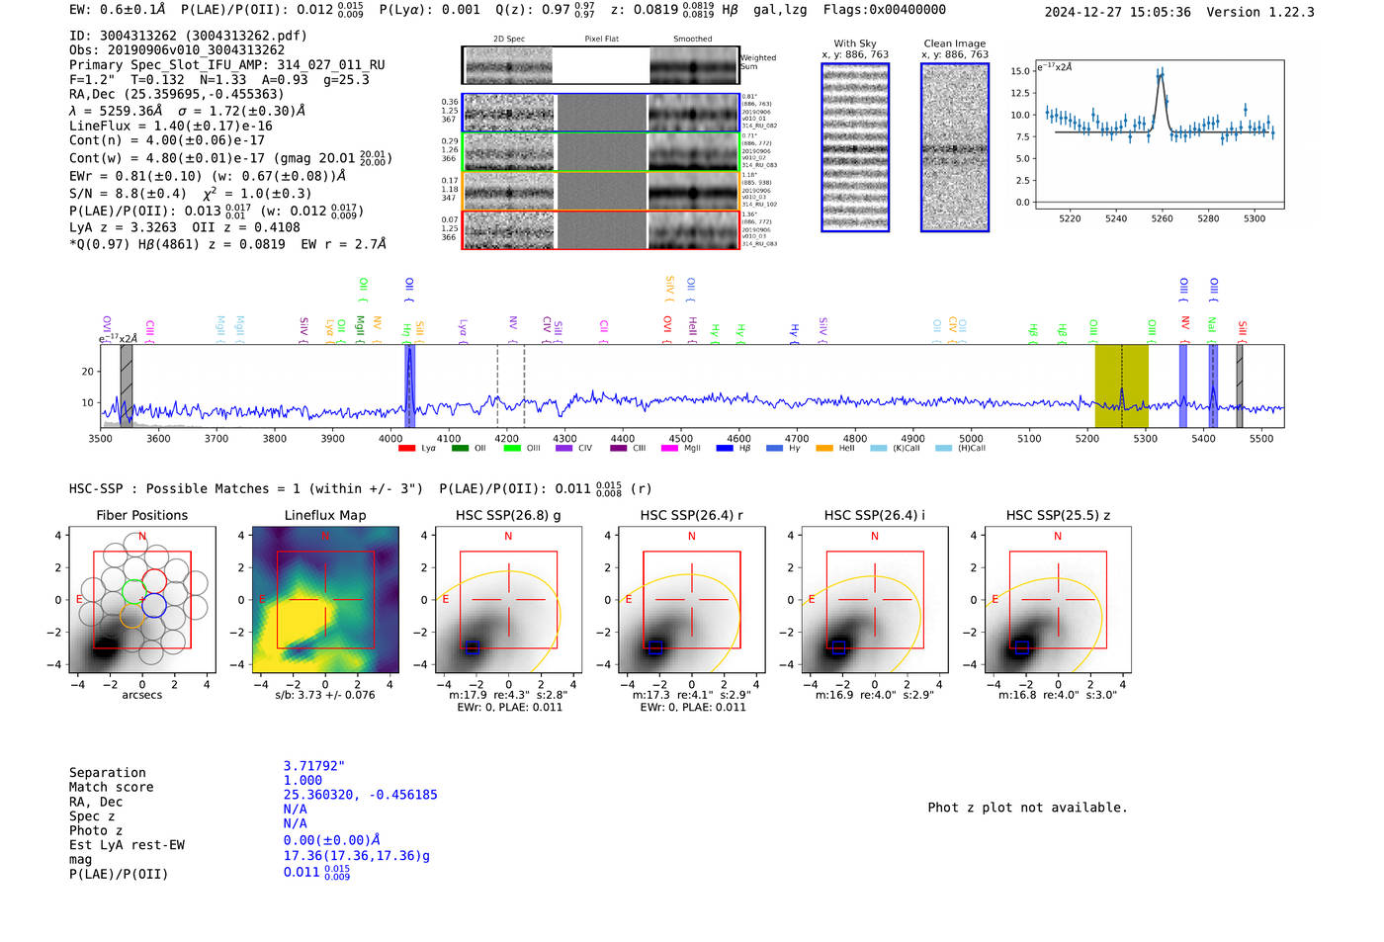1384x942 pixels.
Task: Click the s/b: 3.73 +/- 0.076 caption
Action: click(325, 695)
